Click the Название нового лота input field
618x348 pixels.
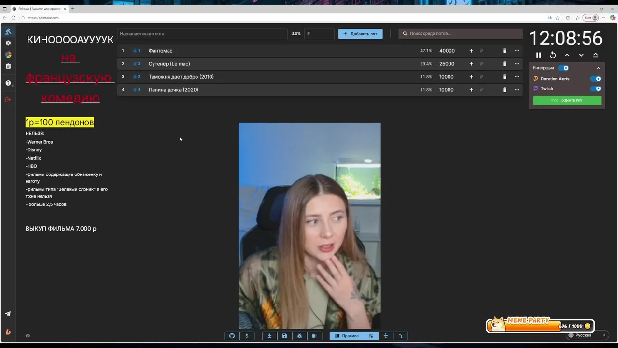[202, 34]
